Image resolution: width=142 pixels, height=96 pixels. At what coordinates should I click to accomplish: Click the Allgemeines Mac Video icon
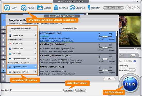click(10, 72)
